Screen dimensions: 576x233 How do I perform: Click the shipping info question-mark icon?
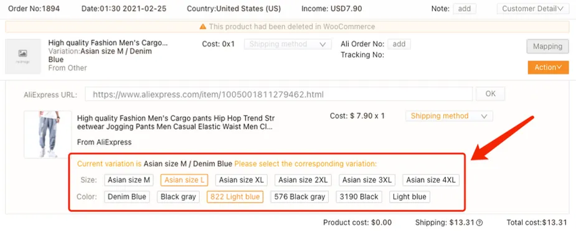[479, 222]
